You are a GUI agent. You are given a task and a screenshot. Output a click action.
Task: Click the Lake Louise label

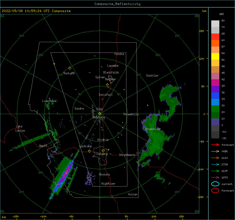coord(20,128)
